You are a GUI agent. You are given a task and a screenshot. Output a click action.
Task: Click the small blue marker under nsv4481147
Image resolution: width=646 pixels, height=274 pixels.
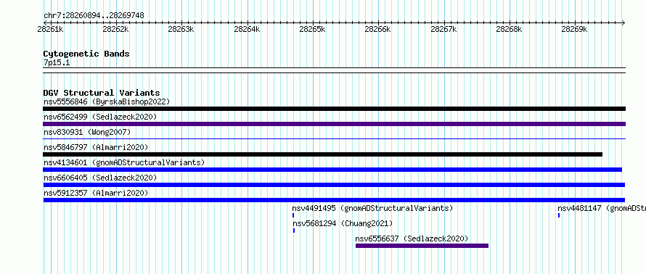tap(559, 215)
